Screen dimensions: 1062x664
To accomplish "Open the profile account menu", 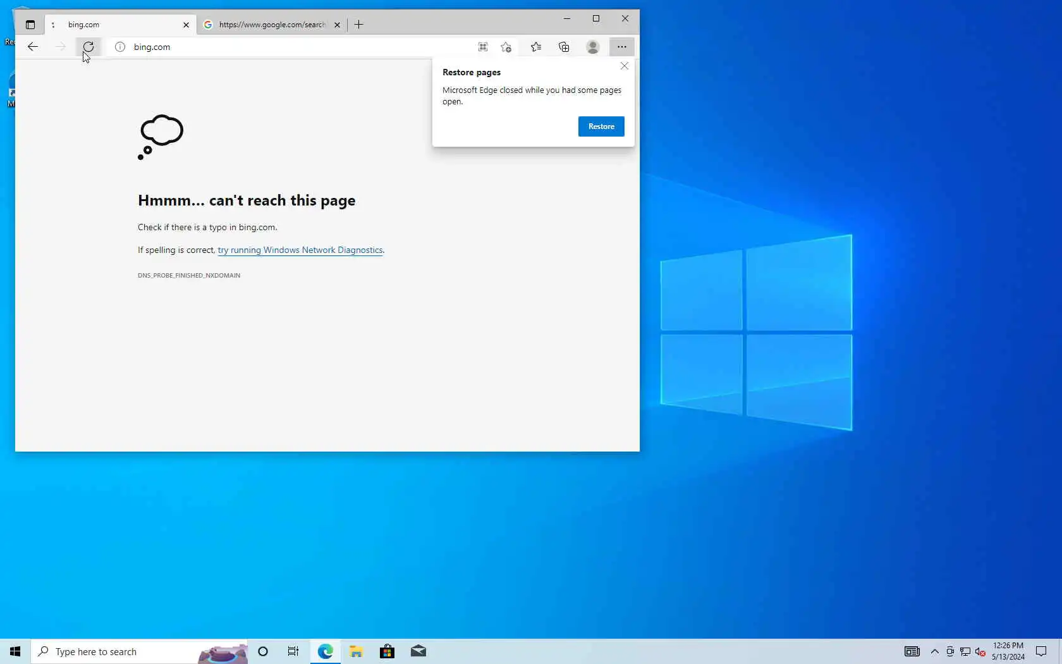I will pyautogui.click(x=593, y=47).
